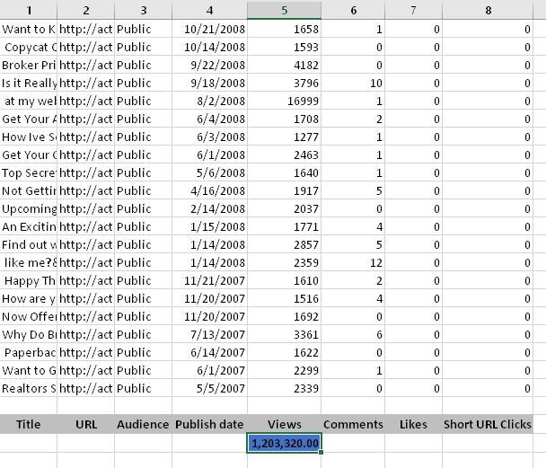This screenshot has width=546, height=468.
Task: Select the cell with date 10/14/2008
Action: pyautogui.click(x=209, y=47)
